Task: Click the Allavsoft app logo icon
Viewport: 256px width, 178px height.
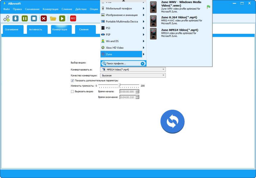Action: tap(4, 4)
